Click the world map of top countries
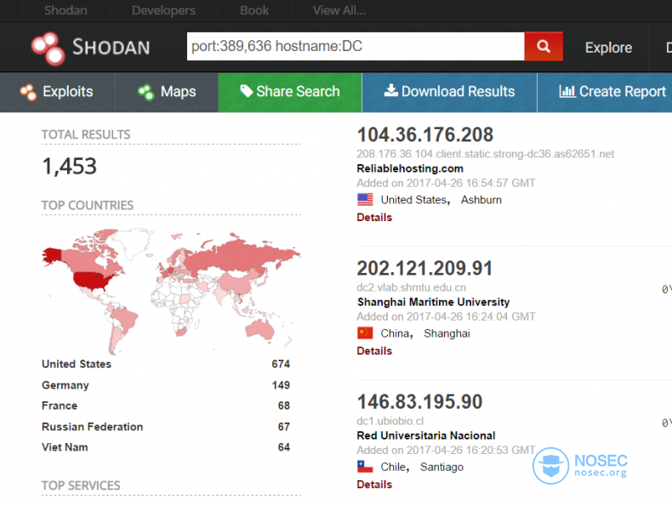Viewport: 672px width, 505px height. 171,291
